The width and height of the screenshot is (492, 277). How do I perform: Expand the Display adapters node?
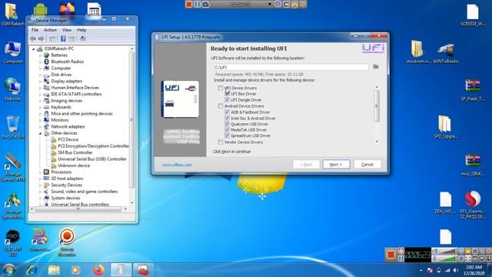[40, 82]
